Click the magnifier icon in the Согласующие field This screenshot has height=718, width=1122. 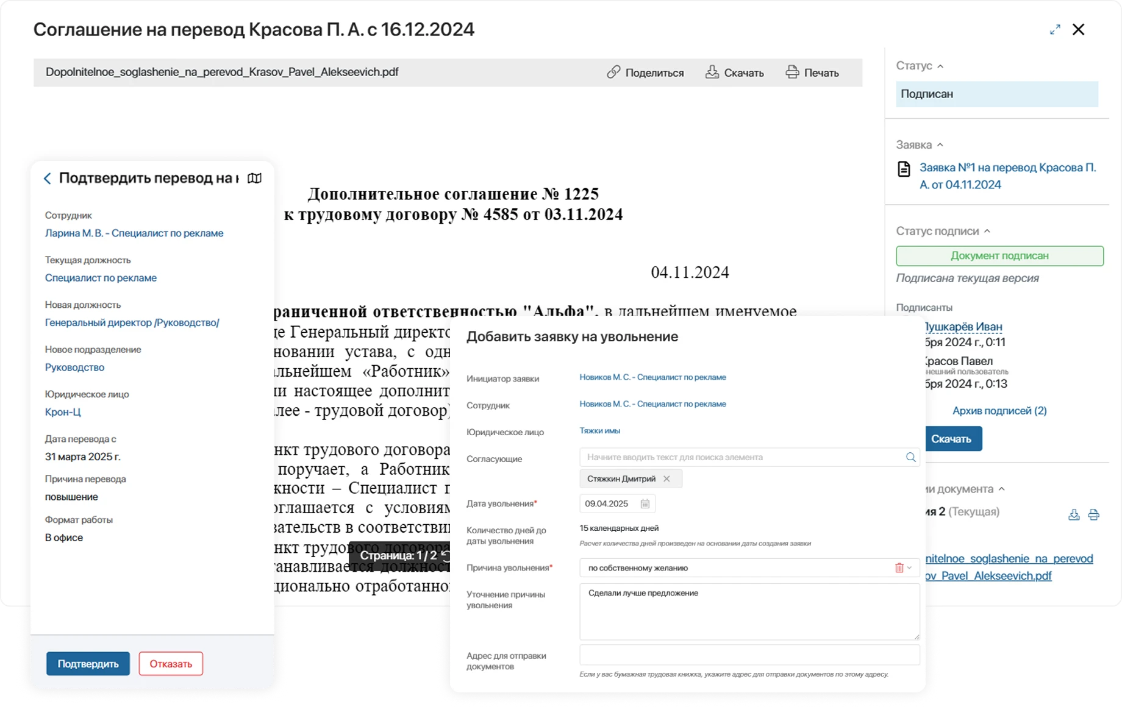pyautogui.click(x=911, y=457)
